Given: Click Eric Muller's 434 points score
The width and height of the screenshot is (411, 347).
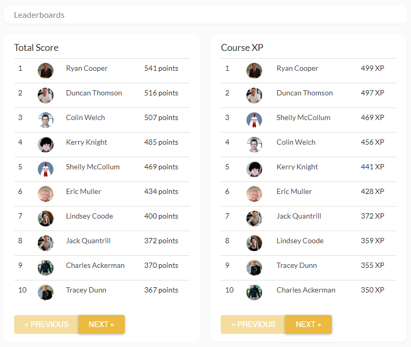Looking at the screenshot, I should (161, 192).
